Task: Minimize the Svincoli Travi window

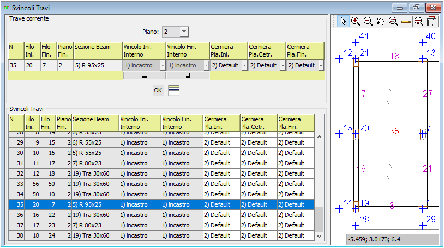Action: 399,8
